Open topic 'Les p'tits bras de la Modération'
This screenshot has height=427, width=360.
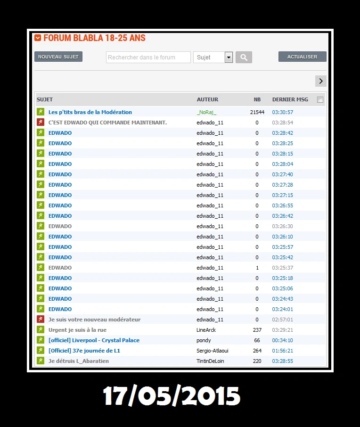pos(90,112)
